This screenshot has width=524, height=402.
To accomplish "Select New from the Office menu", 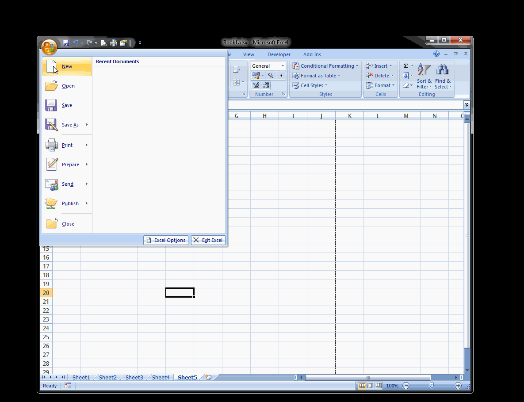I will (x=66, y=66).
